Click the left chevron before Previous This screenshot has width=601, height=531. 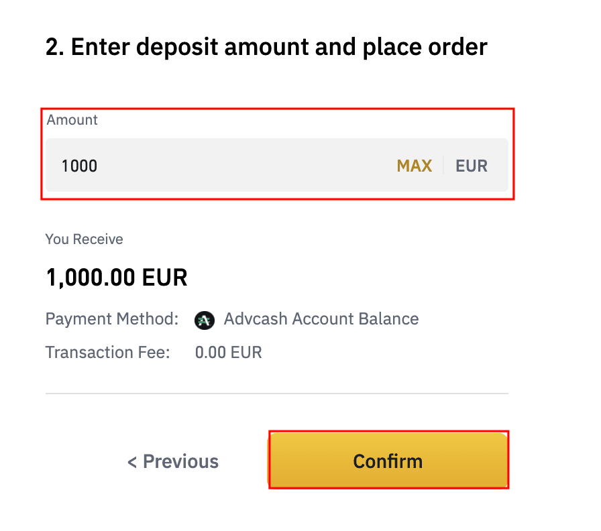pos(132,462)
